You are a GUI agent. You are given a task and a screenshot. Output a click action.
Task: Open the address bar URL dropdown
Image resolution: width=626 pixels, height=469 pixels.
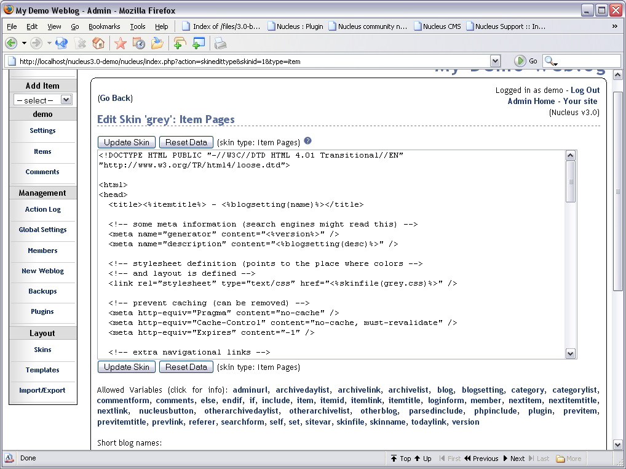[x=495, y=61]
